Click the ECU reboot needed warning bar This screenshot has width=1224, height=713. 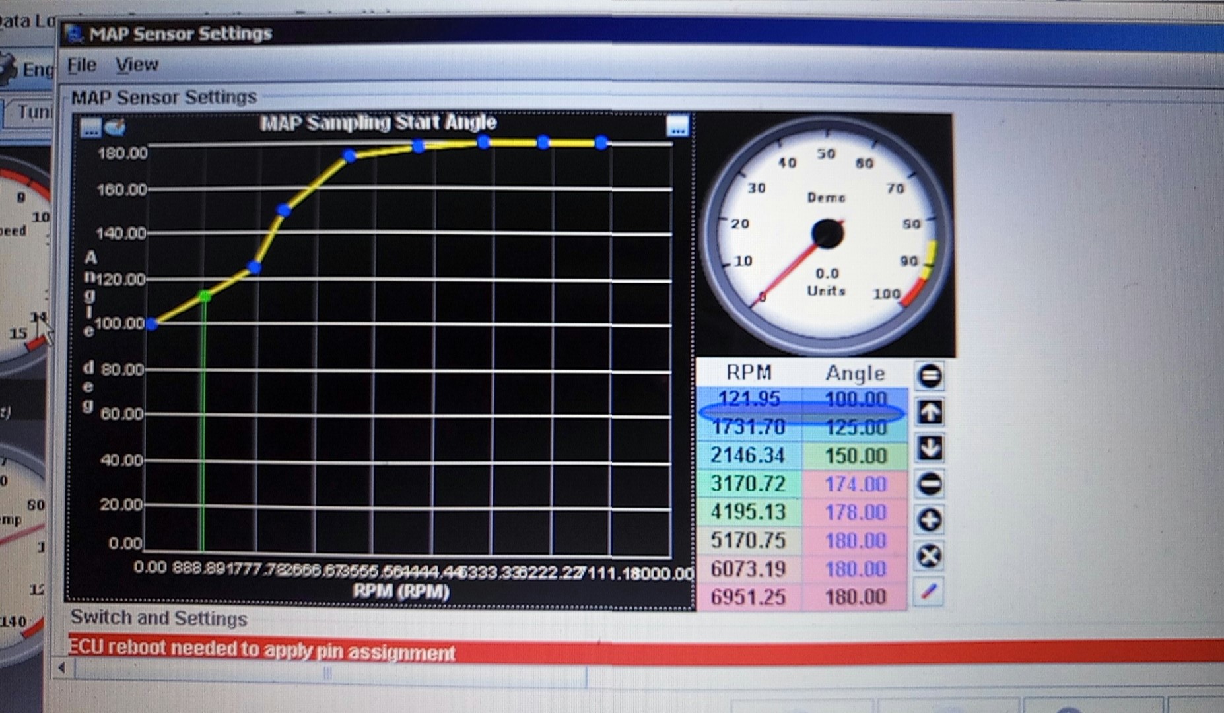[x=646, y=650]
